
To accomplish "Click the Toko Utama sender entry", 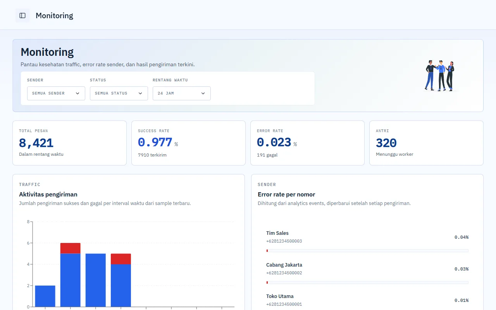I will tap(367, 300).
